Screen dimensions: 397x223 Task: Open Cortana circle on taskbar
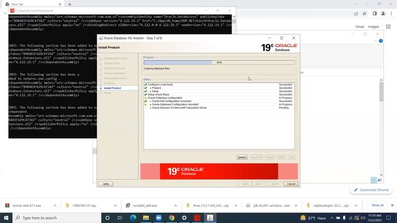click(107, 217)
